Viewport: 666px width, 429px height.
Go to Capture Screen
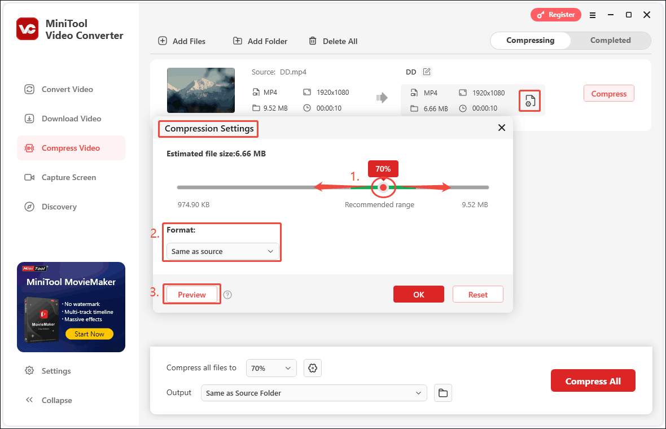pos(60,177)
